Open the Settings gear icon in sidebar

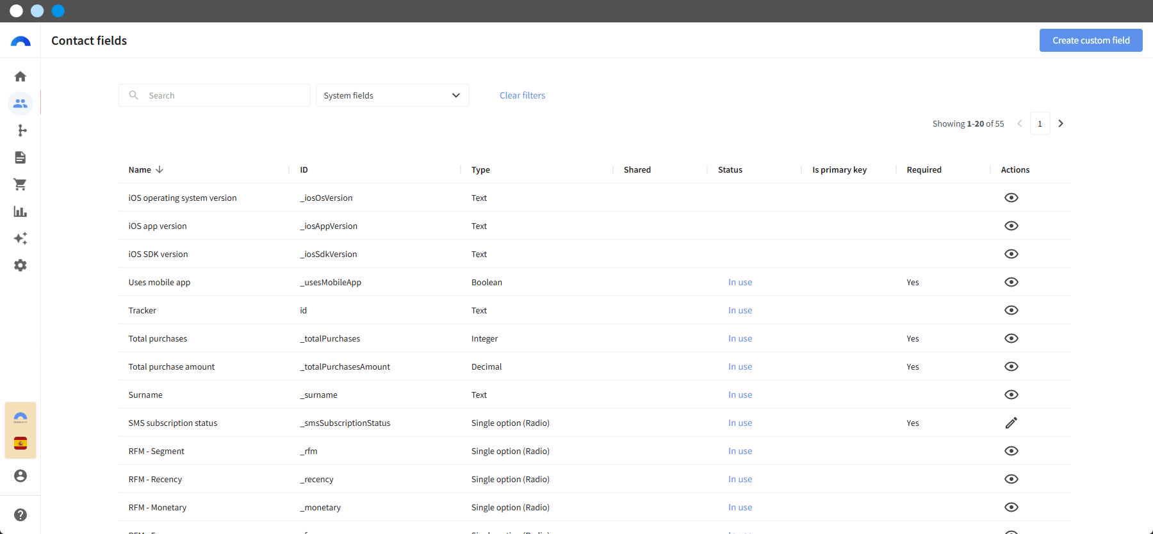click(20, 265)
